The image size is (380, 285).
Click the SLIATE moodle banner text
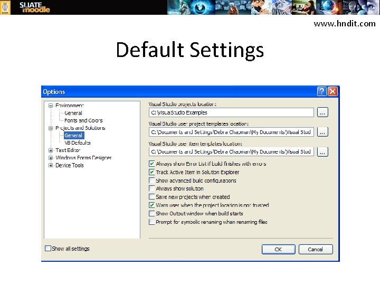tap(34, 7)
